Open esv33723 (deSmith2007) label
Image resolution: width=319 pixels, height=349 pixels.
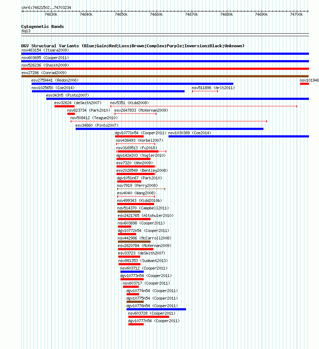click(x=142, y=253)
